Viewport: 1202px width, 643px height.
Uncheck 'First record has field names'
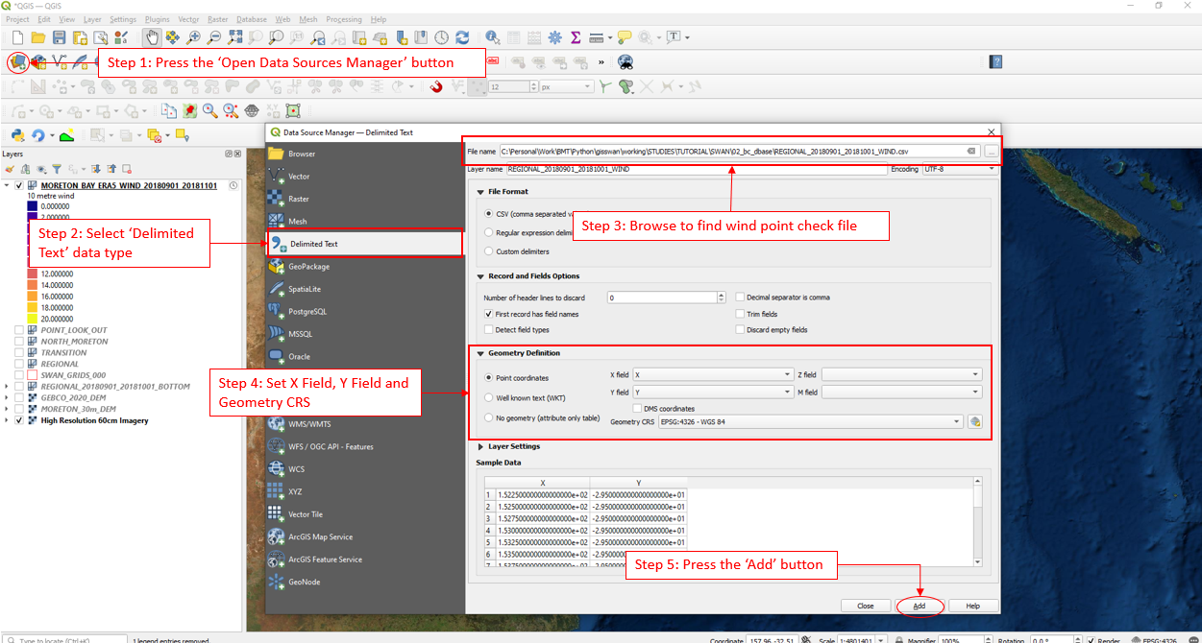pos(489,313)
